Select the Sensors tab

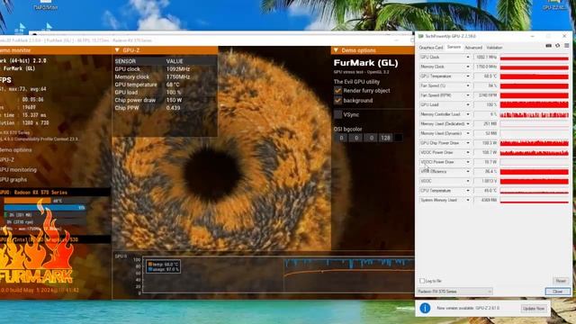[454, 48]
